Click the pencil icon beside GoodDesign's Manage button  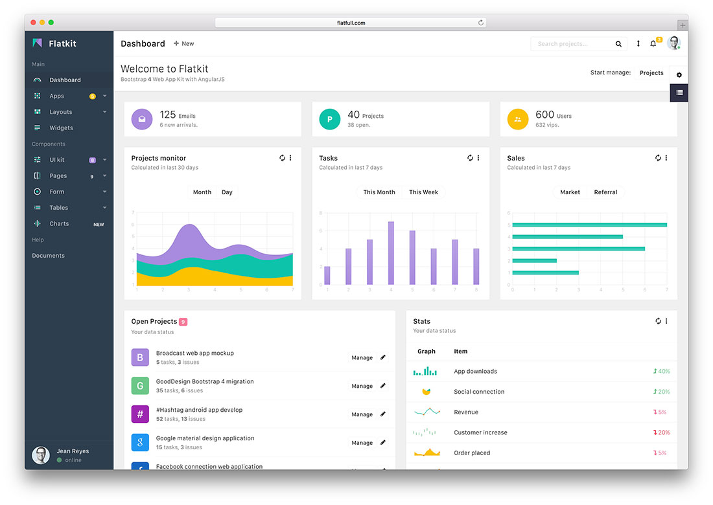pyautogui.click(x=382, y=385)
